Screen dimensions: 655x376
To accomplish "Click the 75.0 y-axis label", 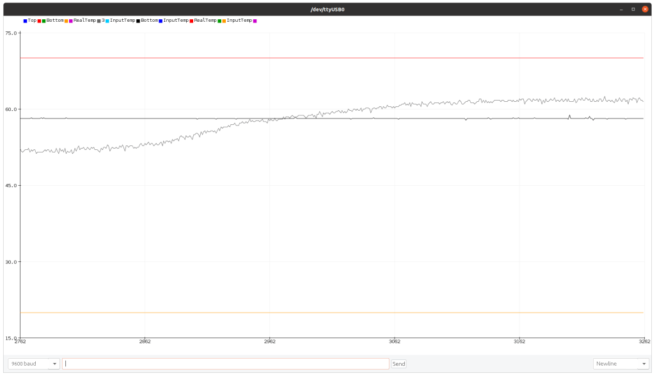I will [12, 33].
